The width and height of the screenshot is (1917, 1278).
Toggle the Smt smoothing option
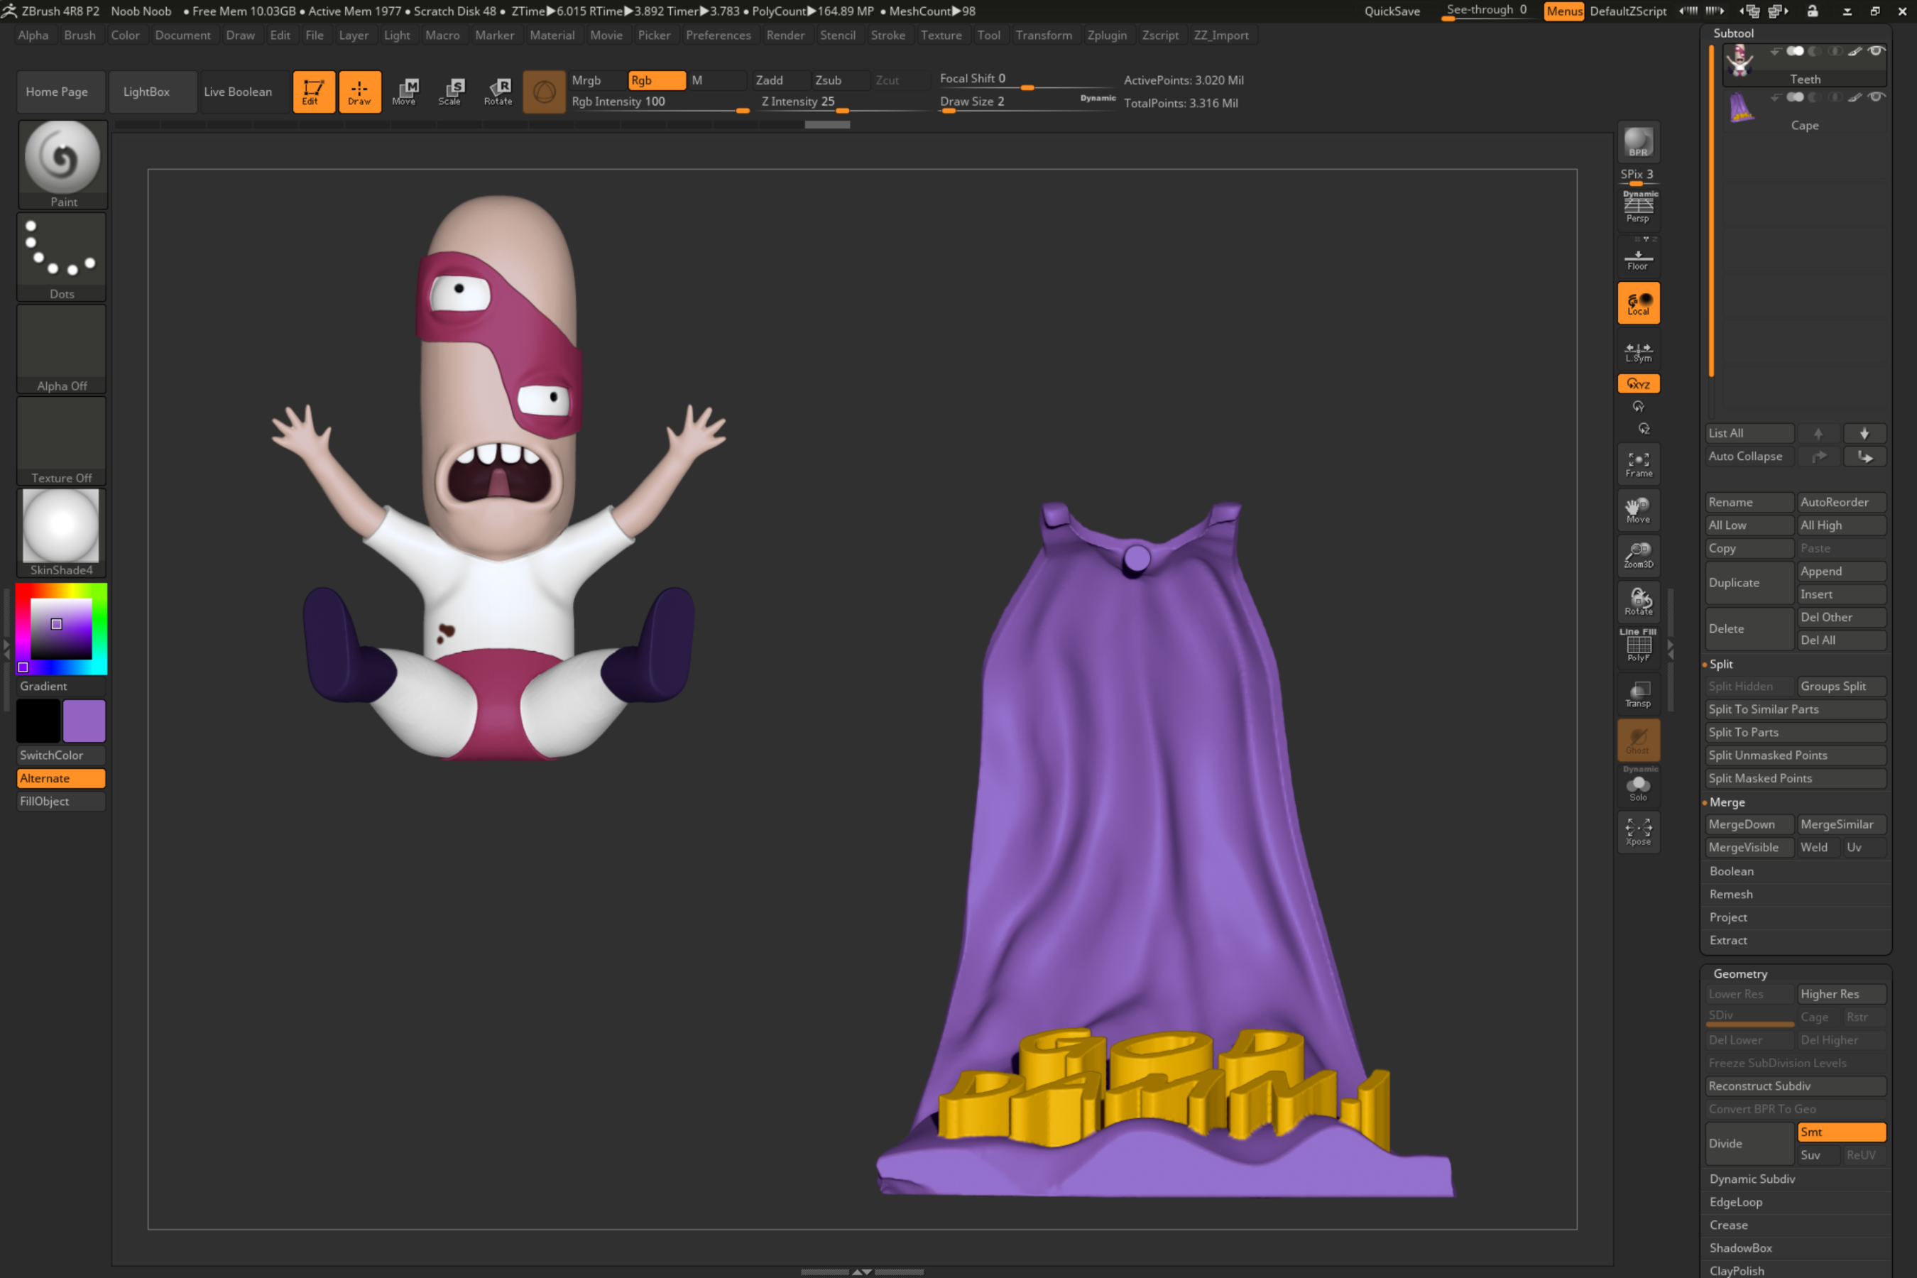point(1840,1131)
